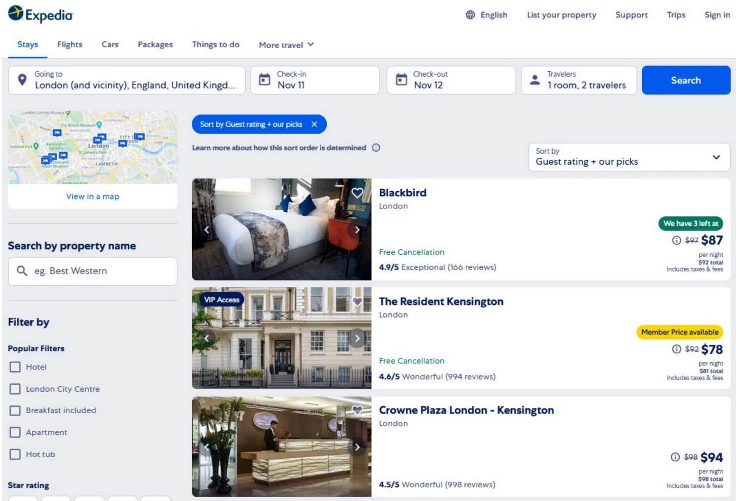Click the We have 3 left at badge
Screen dimensions: 736x501
coord(691,224)
